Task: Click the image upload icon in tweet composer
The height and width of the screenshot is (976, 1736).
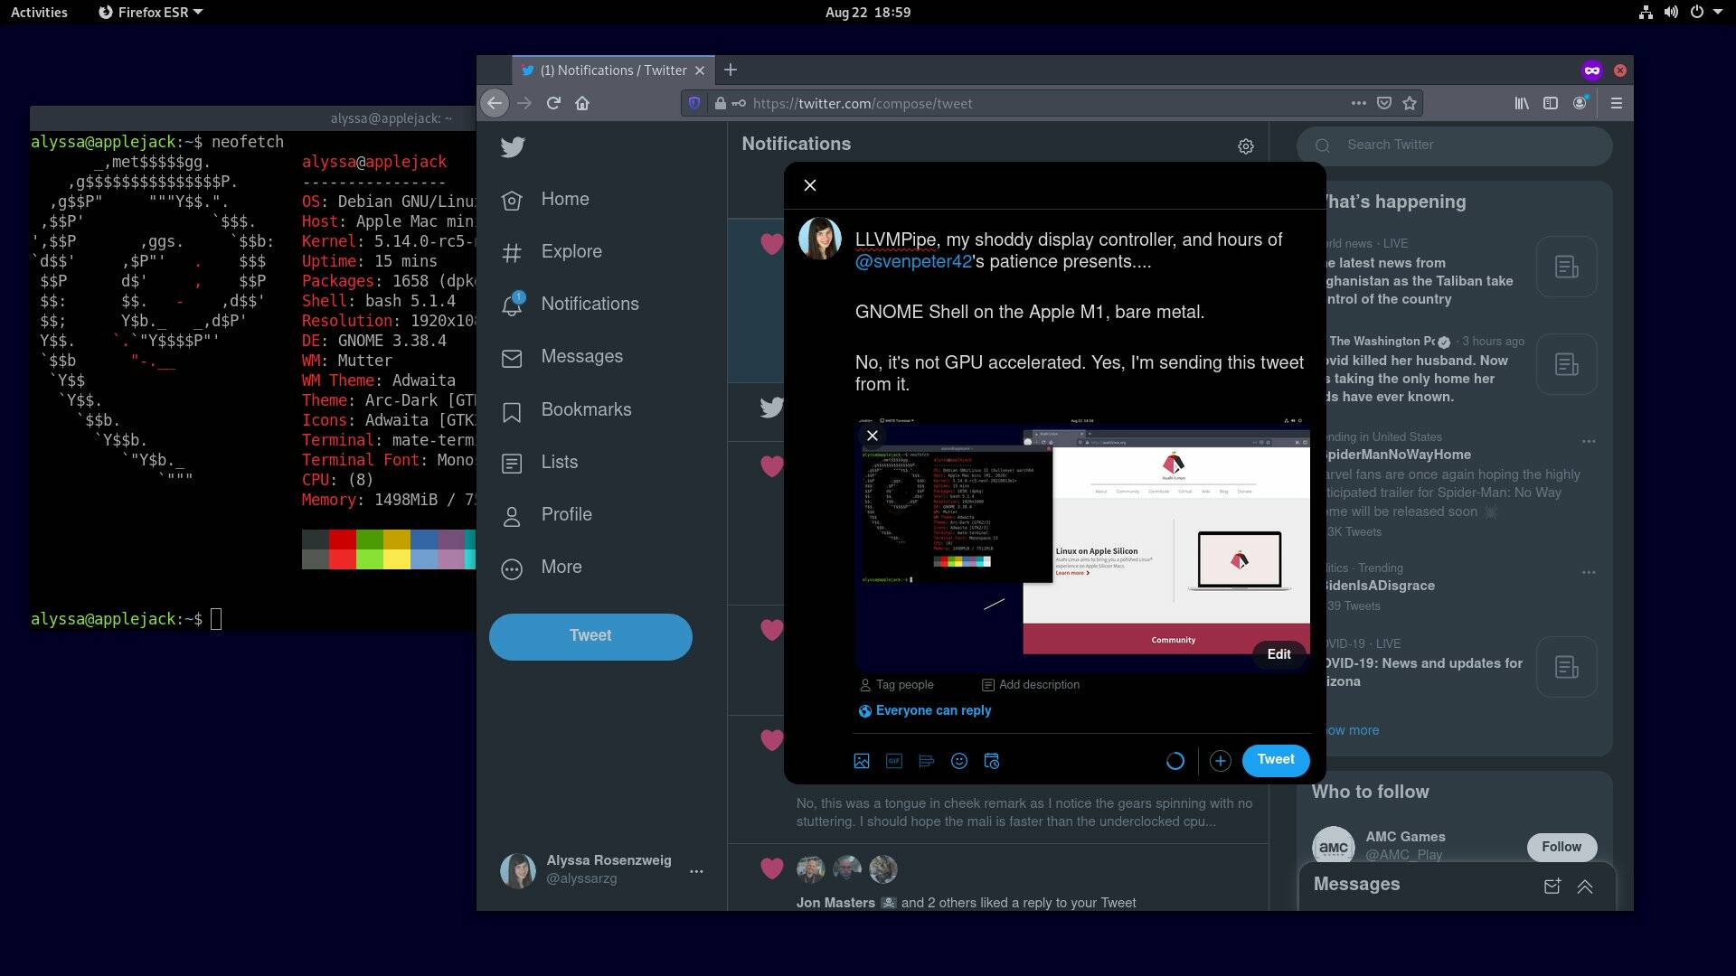Action: [861, 759]
